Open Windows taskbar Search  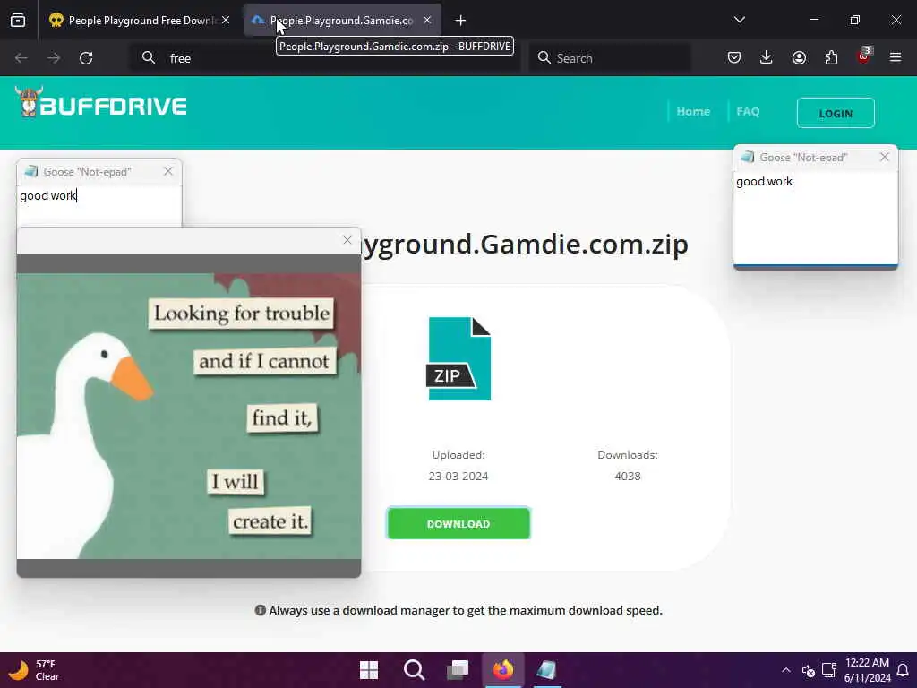[x=414, y=669]
